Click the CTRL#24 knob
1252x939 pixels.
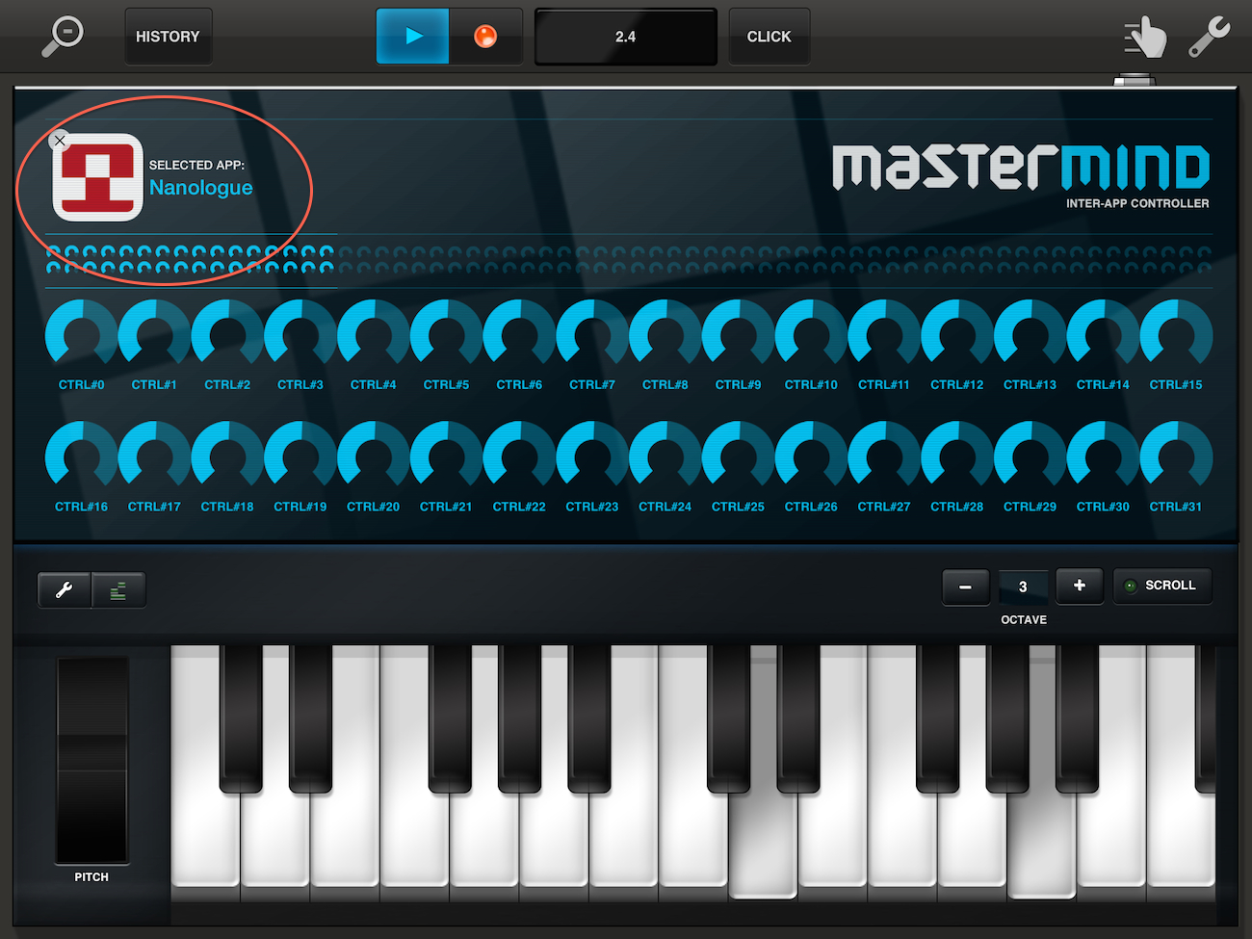(x=665, y=456)
